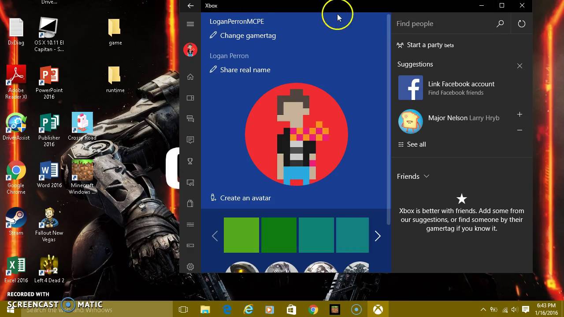Go back using Xbox title bar arrow

pyautogui.click(x=190, y=6)
